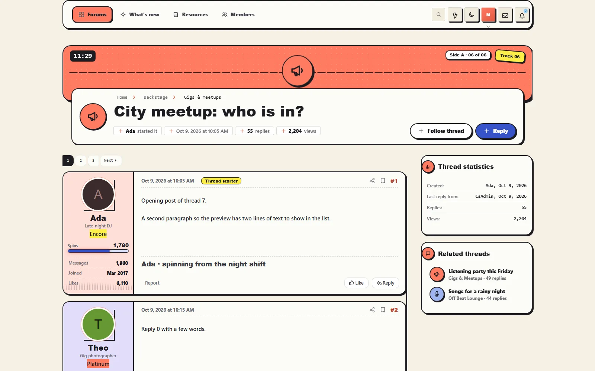Open the Forums tab
595x371 pixels.
tap(92, 14)
